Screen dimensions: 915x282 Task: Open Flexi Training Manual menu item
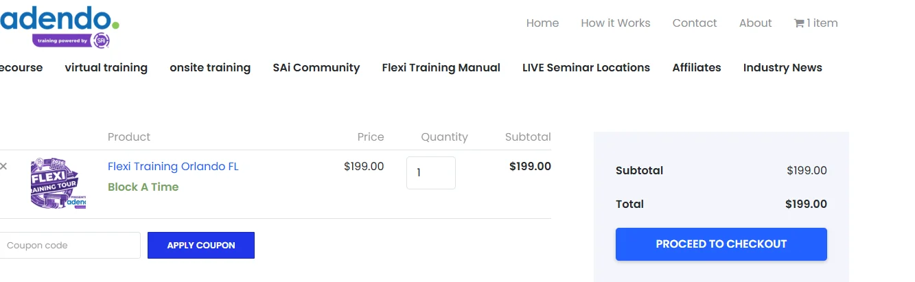click(441, 67)
